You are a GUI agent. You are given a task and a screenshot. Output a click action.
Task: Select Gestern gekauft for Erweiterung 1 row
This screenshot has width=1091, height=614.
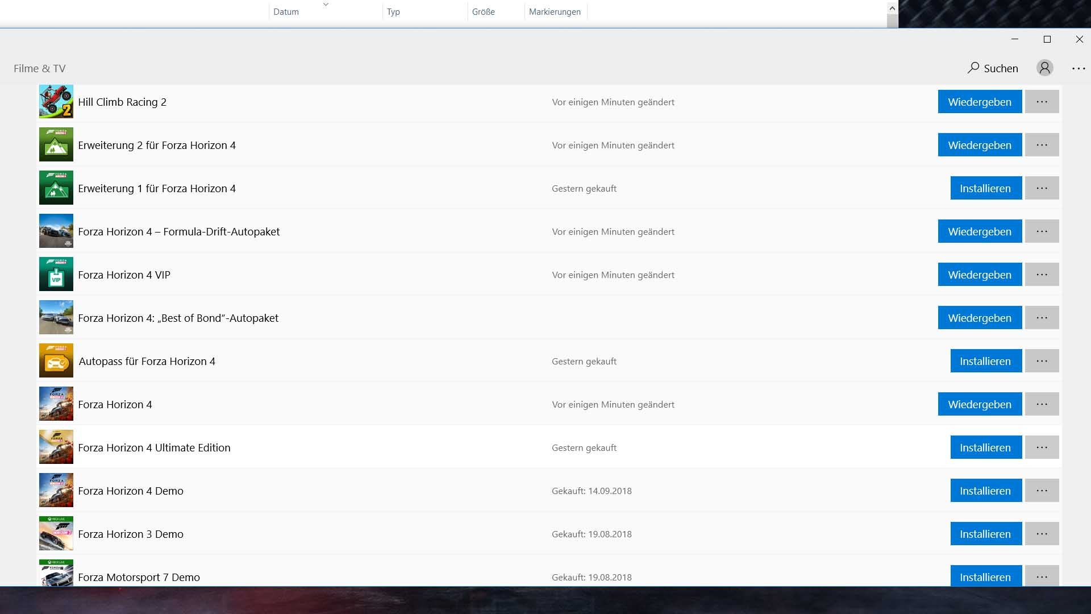pyautogui.click(x=584, y=188)
